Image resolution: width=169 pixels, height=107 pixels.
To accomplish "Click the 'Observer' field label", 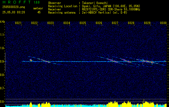I will 55,3.
